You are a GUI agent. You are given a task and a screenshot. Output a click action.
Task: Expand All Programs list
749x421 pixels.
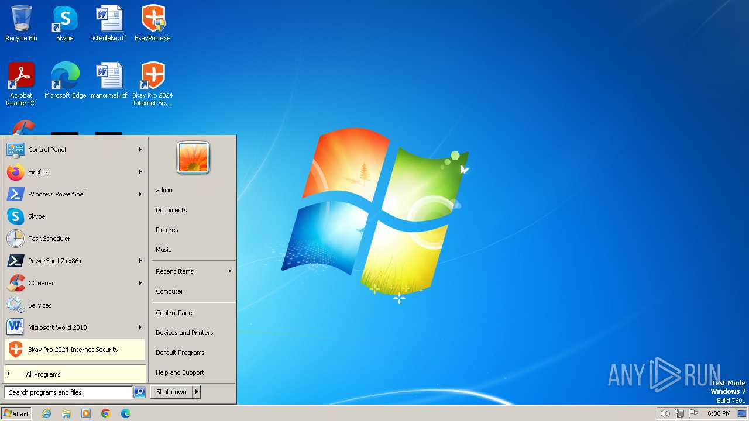coord(75,374)
